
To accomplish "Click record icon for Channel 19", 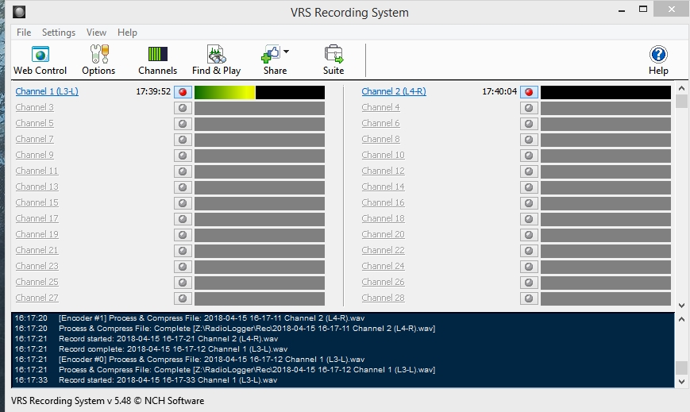I will tap(183, 235).
